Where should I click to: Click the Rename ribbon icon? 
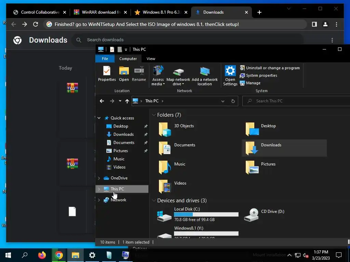click(139, 74)
